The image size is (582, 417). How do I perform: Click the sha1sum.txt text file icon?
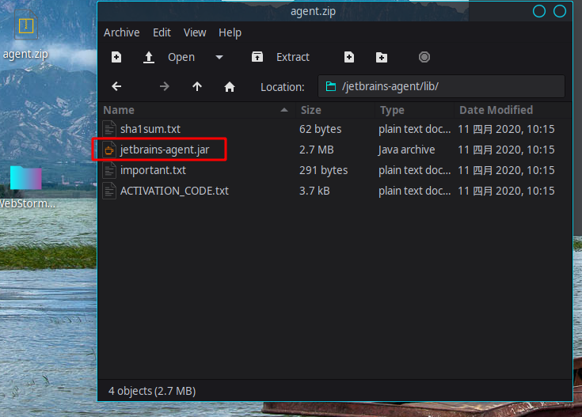pos(109,129)
